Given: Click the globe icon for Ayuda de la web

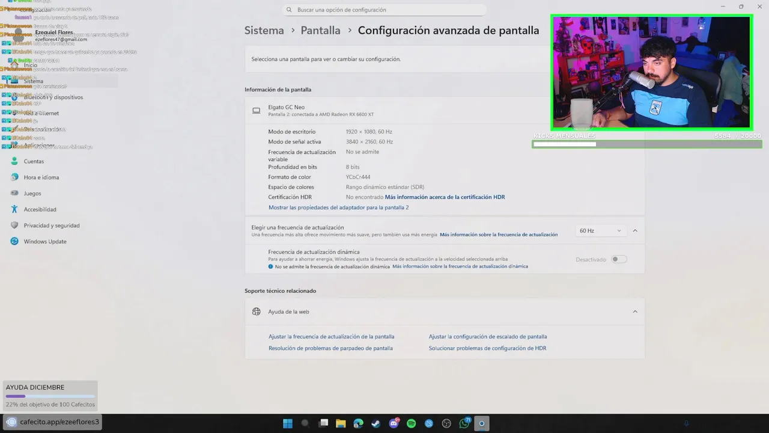Looking at the screenshot, I should tap(257, 312).
